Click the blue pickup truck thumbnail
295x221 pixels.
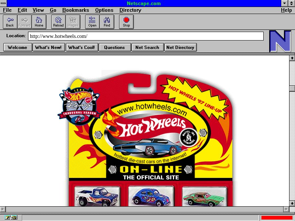coord(97,196)
